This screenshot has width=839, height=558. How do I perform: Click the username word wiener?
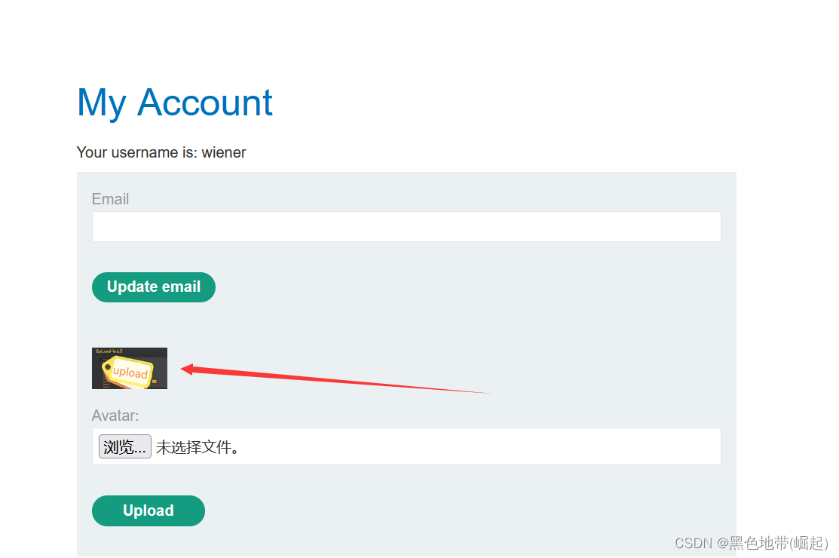224,152
